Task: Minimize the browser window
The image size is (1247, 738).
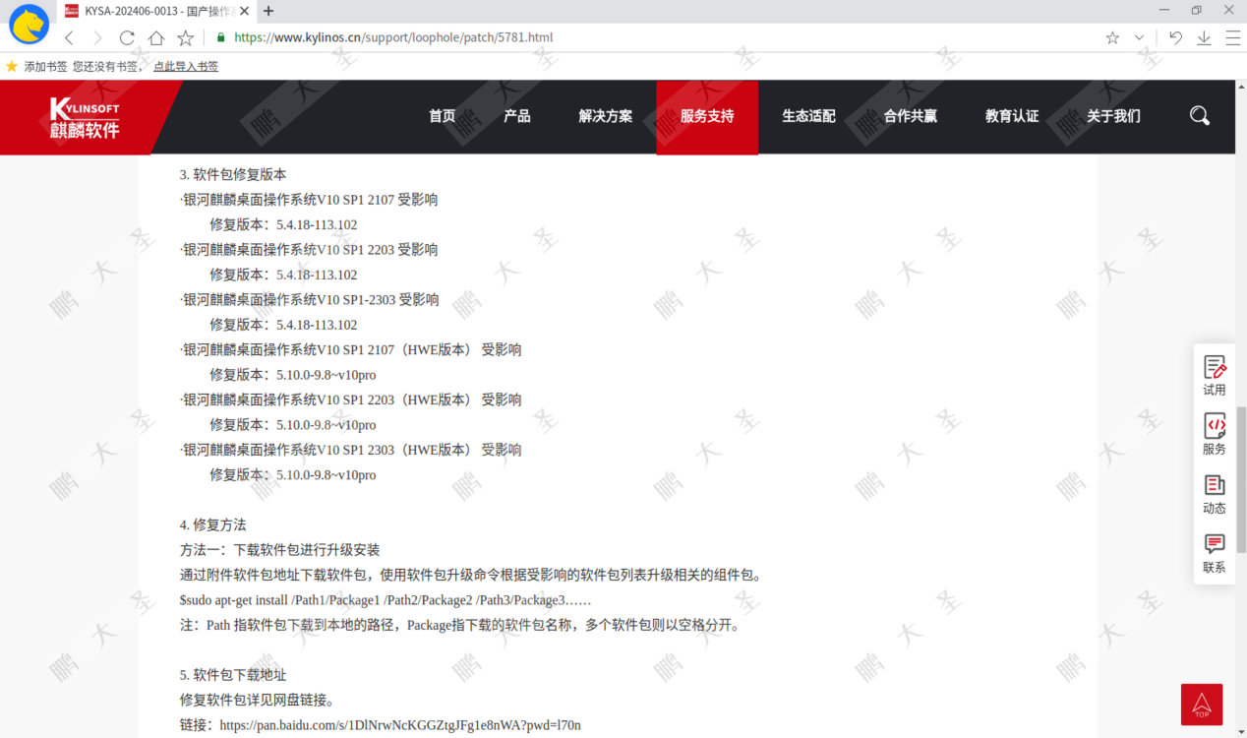Action: tap(1164, 11)
